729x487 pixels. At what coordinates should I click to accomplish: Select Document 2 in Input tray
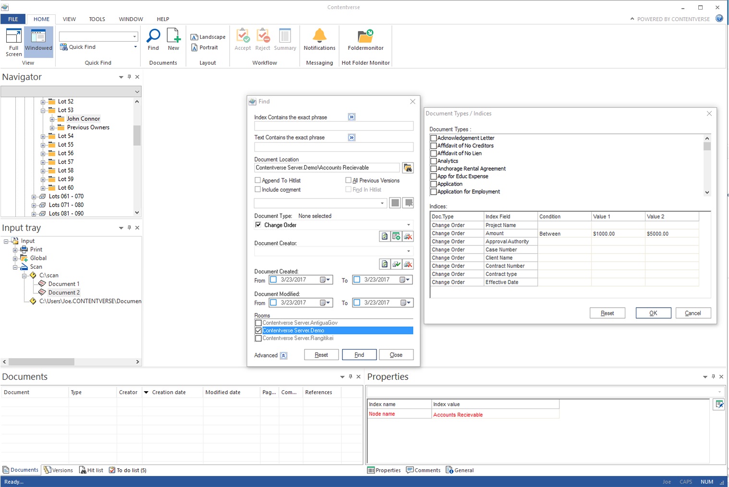pos(64,292)
